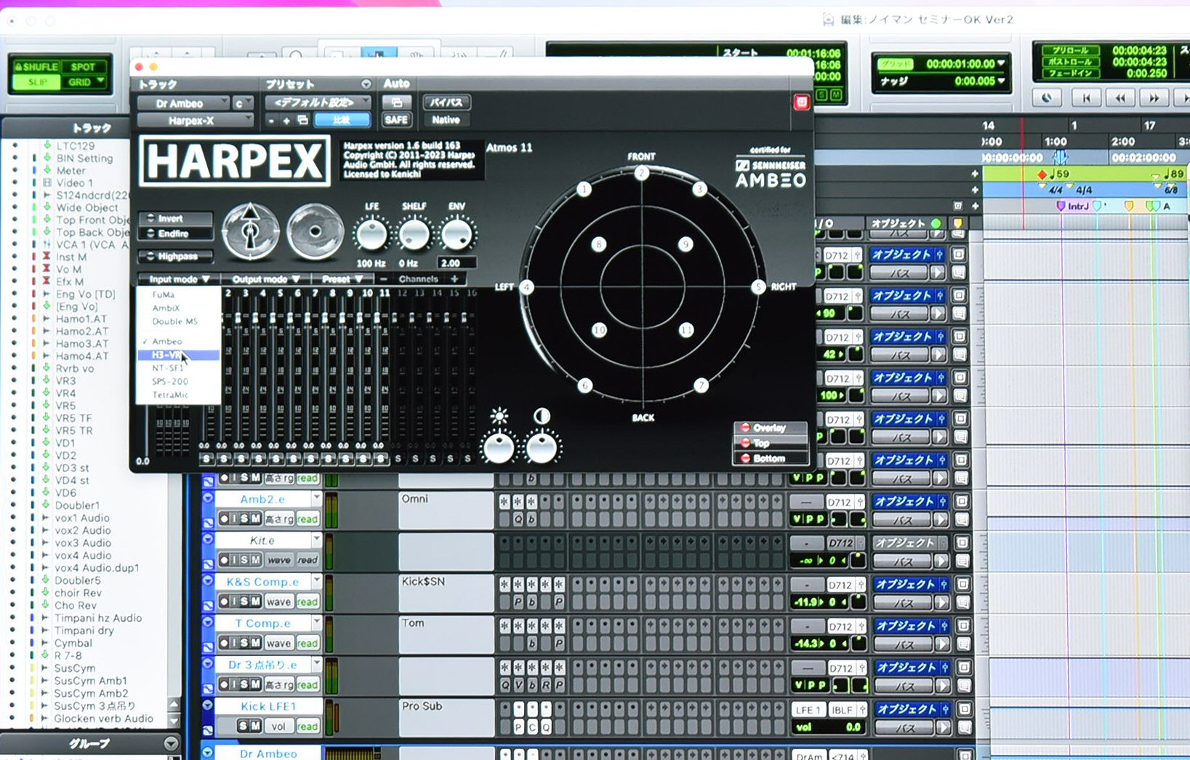Click the blue 比較 compare button
Viewport: 1190px width, 760px height.
click(x=342, y=120)
